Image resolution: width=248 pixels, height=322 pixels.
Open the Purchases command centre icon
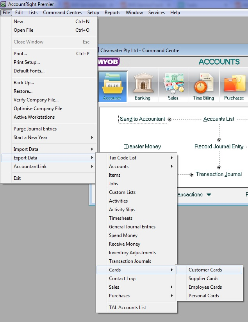(x=234, y=86)
